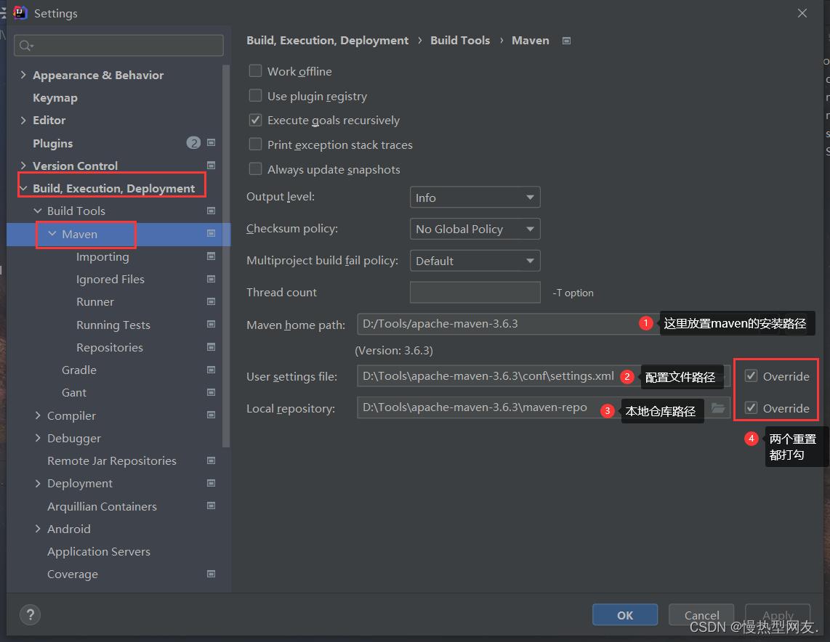Open help with the question mark button
This screenshot has height=642, width=830.
pos(31,614)
